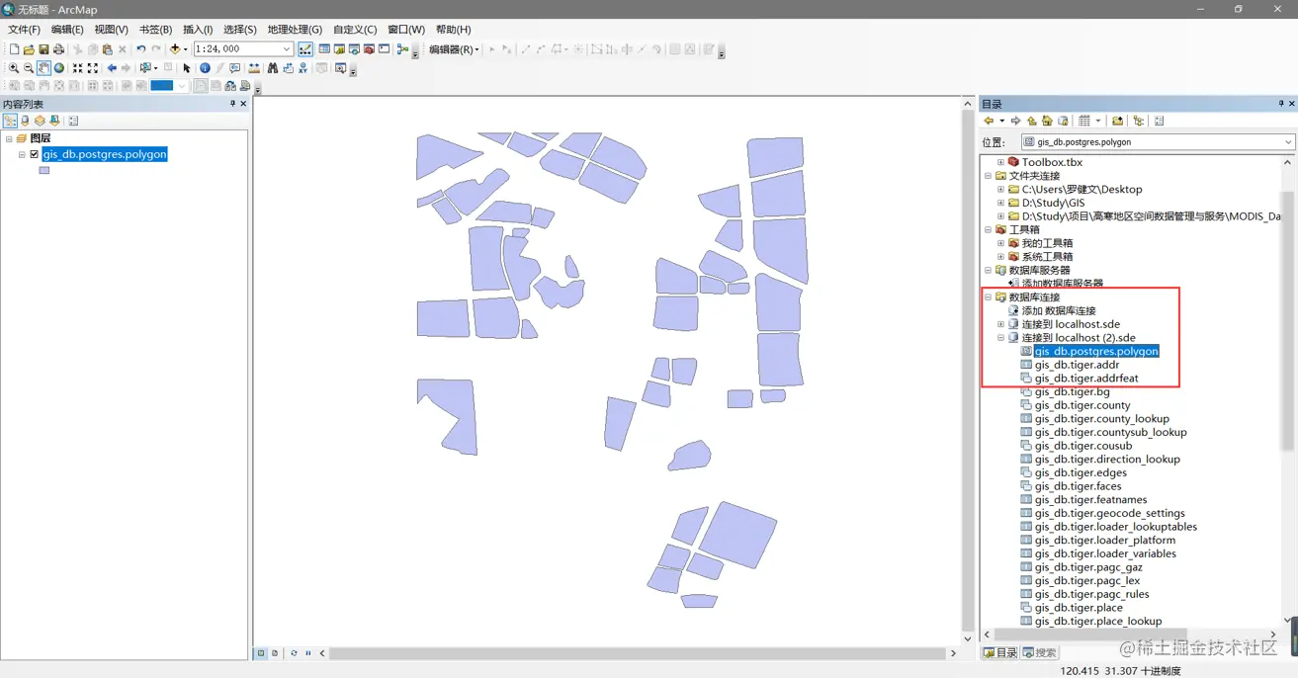Viewport: 1298px width, 678px height.
Task: Open the 地理处理(G) menu
Action: pyautogui.click(x=295, y=30)
